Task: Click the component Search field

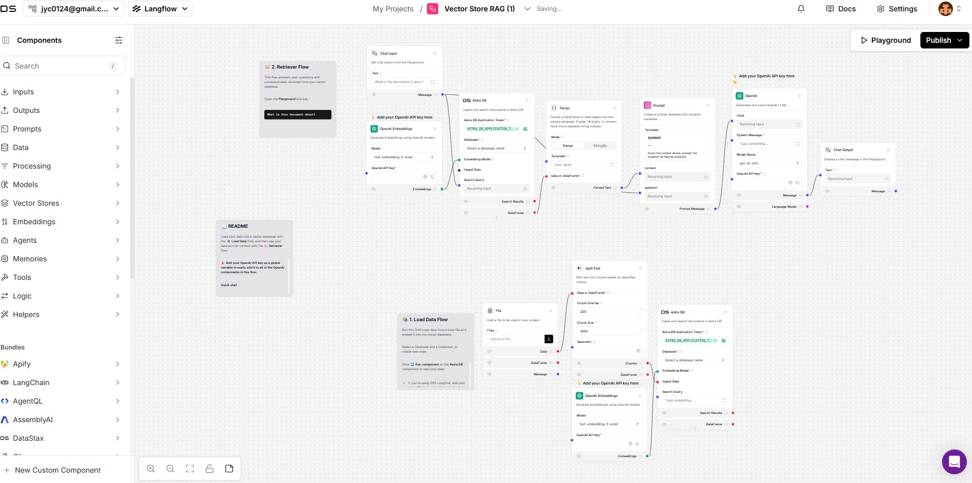Action: click(63, 66)
